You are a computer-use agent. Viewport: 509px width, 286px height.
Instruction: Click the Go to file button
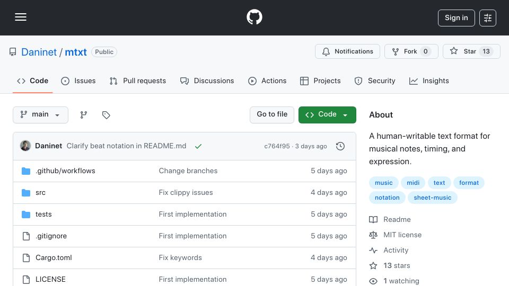272,115
